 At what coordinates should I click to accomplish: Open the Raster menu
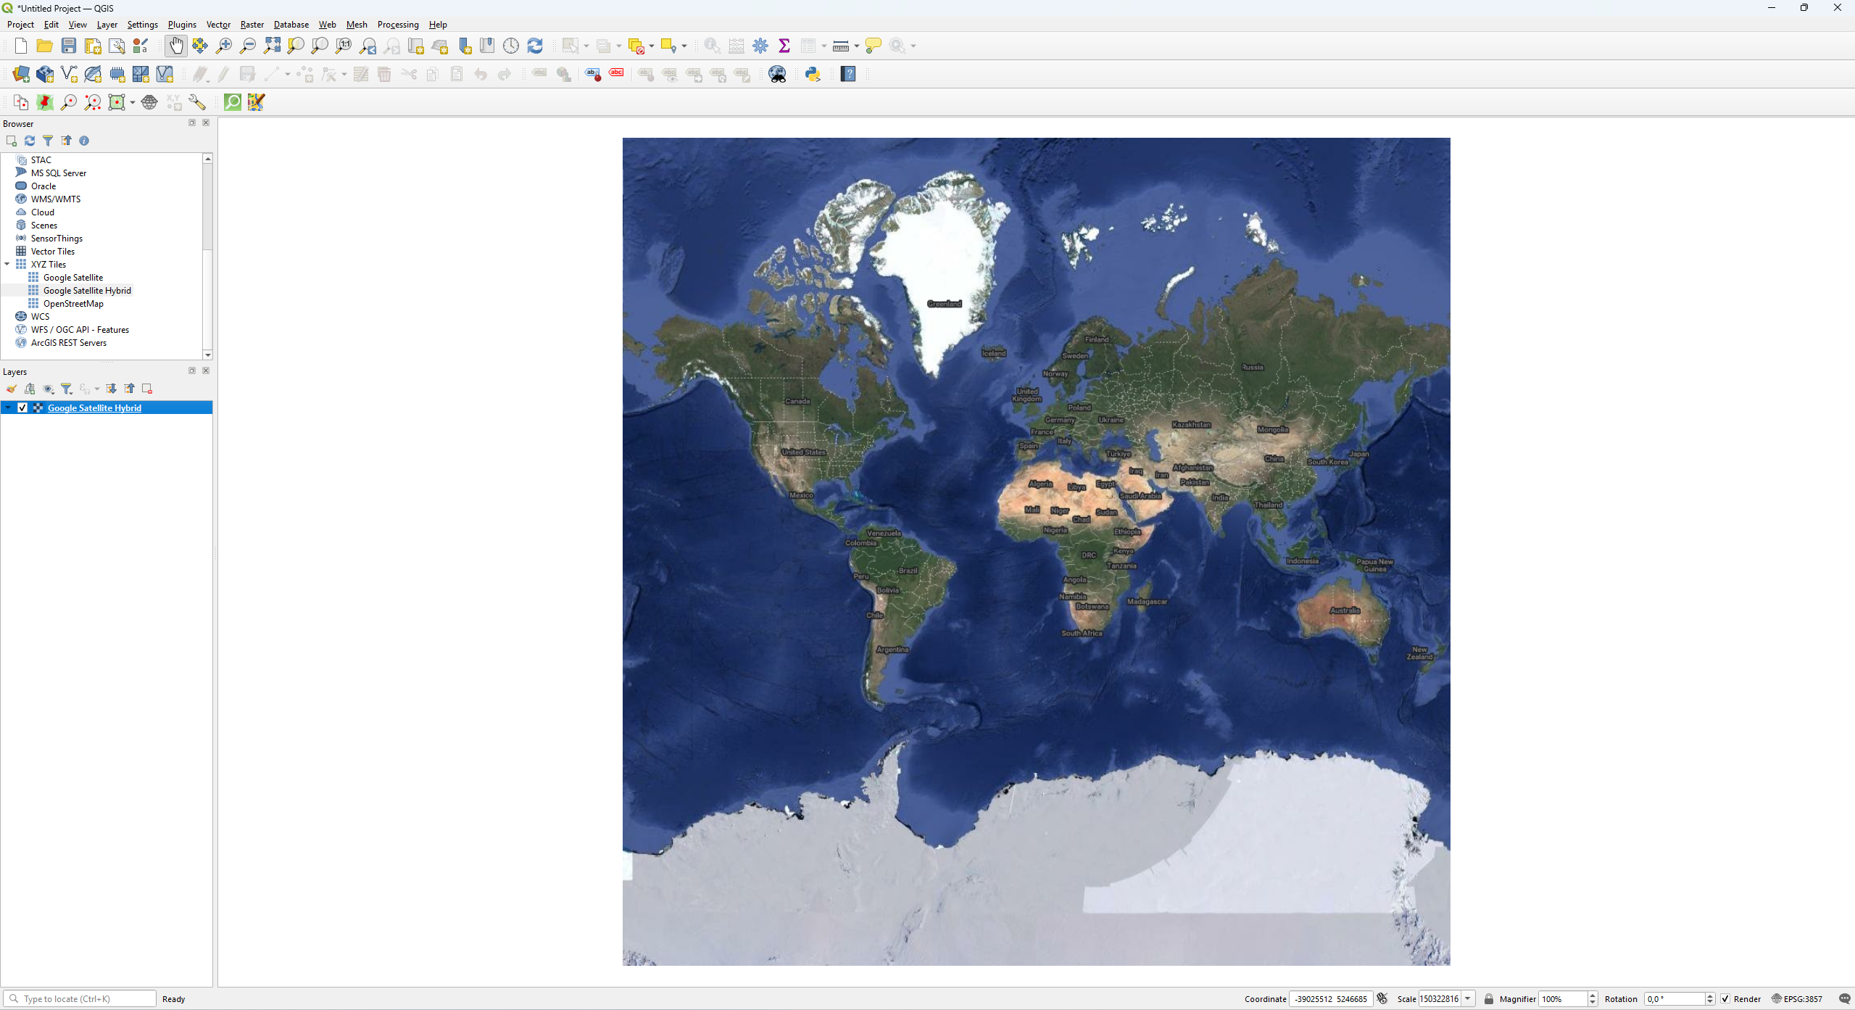252,25
